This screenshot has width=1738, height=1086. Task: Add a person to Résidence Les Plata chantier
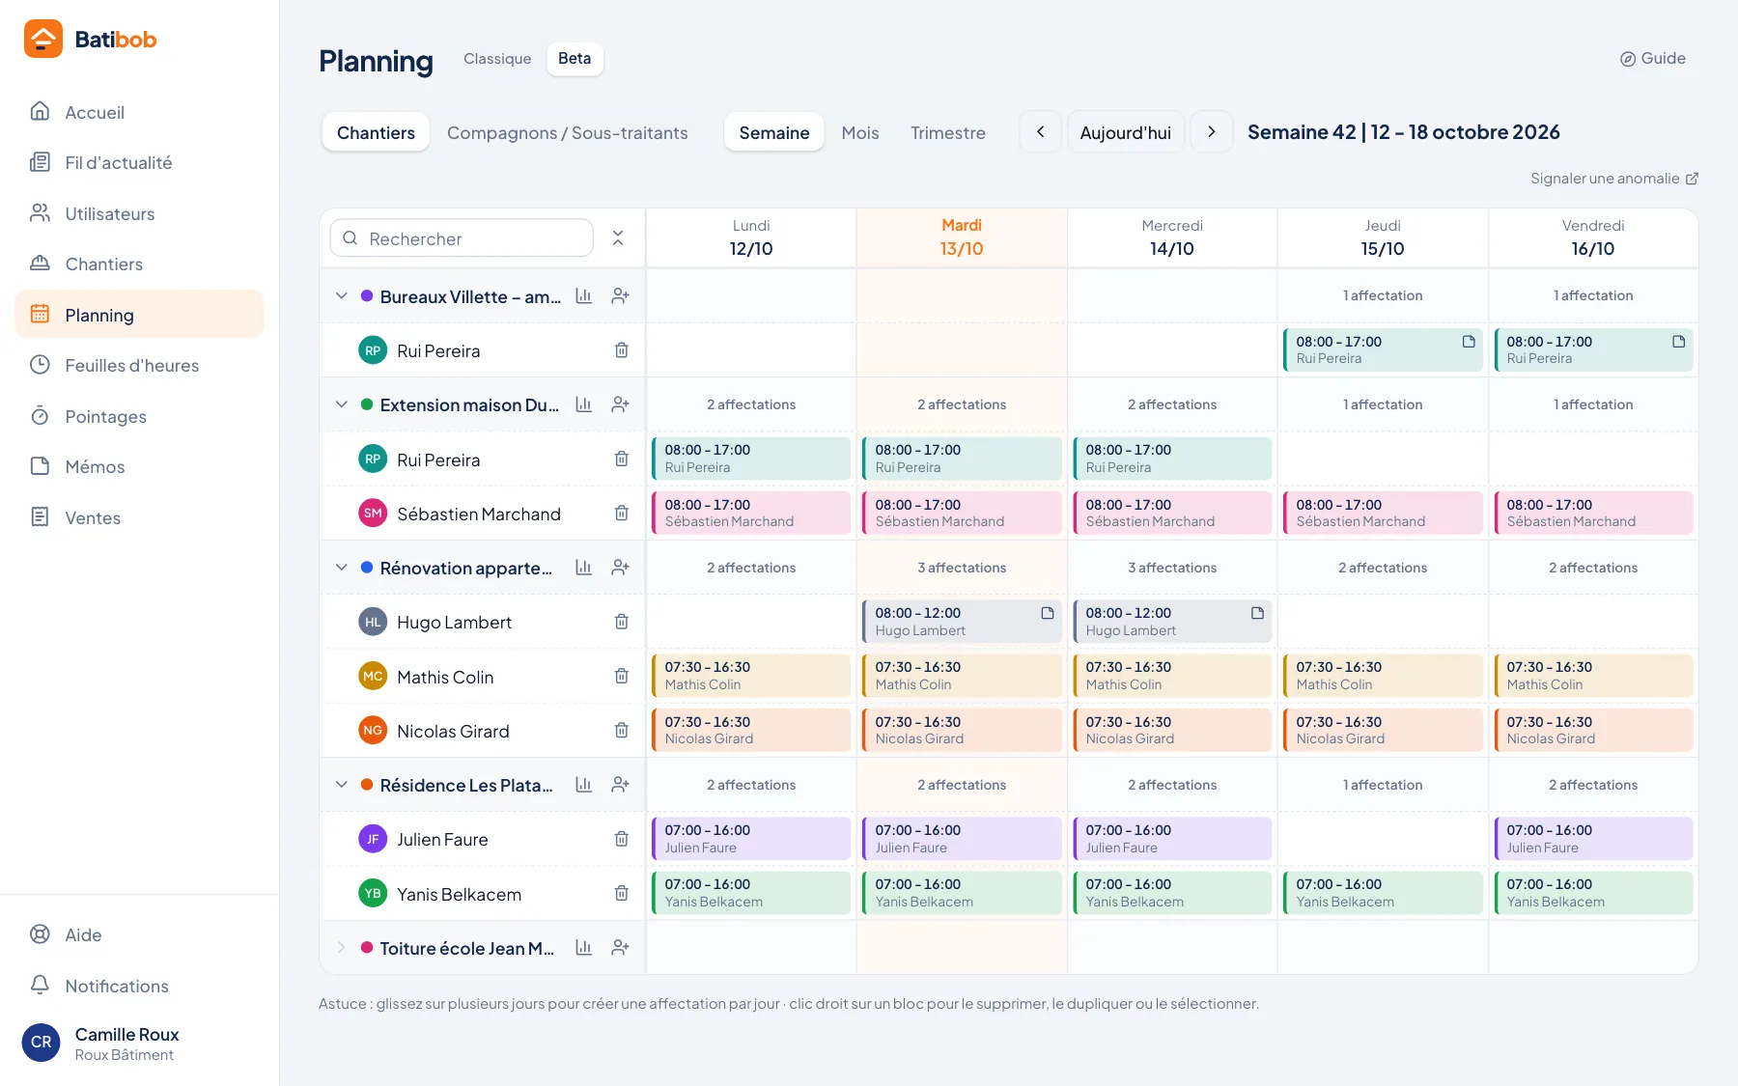[621, 785]
